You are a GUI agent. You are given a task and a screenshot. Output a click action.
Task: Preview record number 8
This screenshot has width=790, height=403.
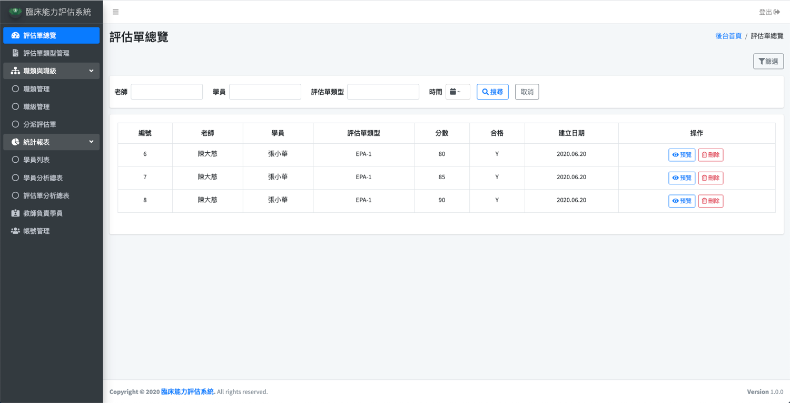[x=682, y=201]
